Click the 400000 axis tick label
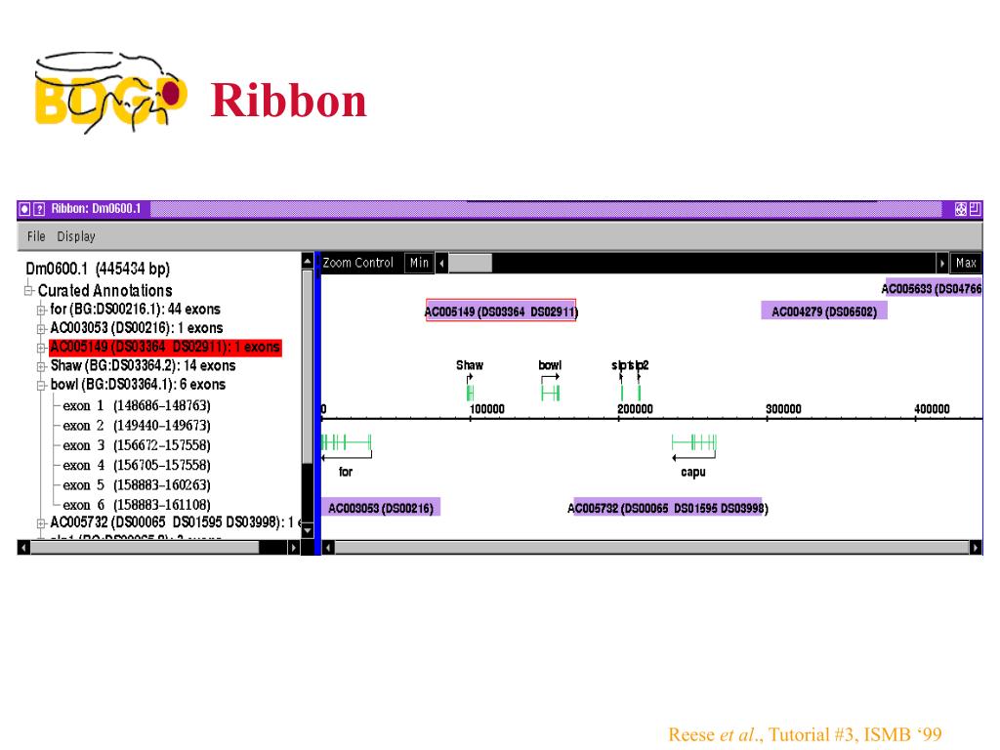Image resolution: width=1000 pixels, height=750 pixels. pyautogui.click(x=932, y=409)
